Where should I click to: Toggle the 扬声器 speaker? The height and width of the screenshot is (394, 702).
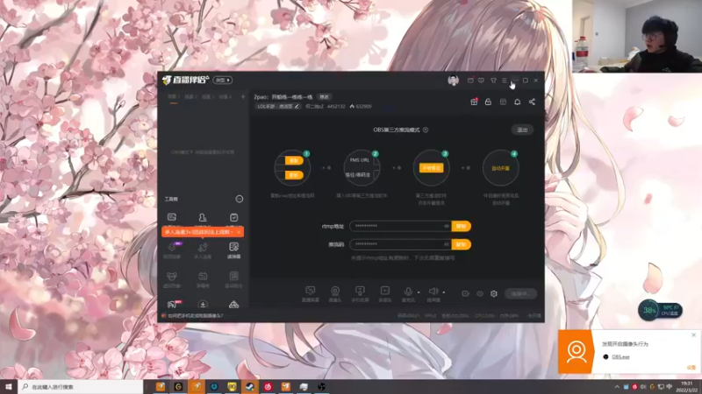point(433,294)
